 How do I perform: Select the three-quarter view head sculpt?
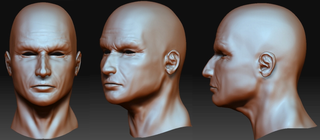click(145, 69)
